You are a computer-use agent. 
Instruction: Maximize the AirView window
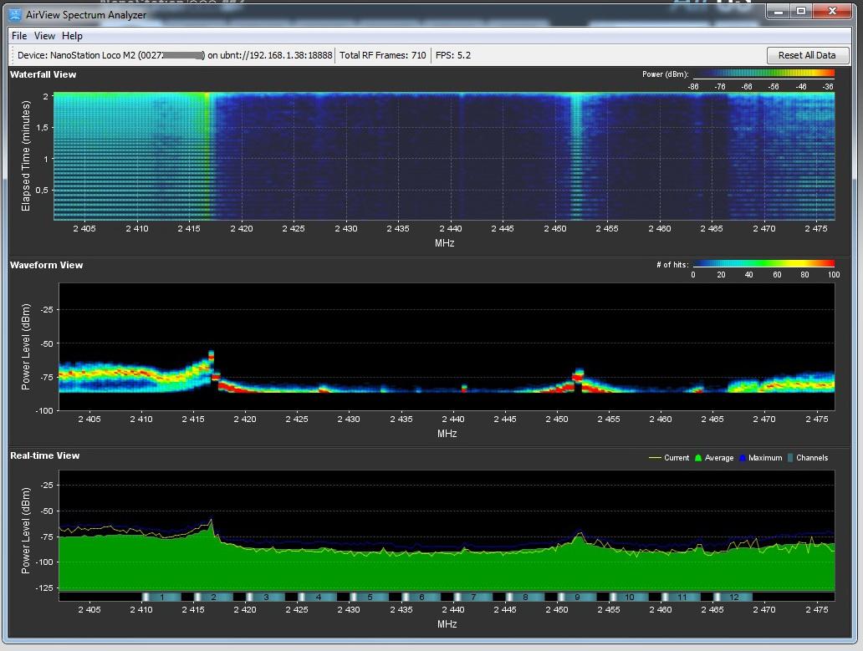coord(801,12)
